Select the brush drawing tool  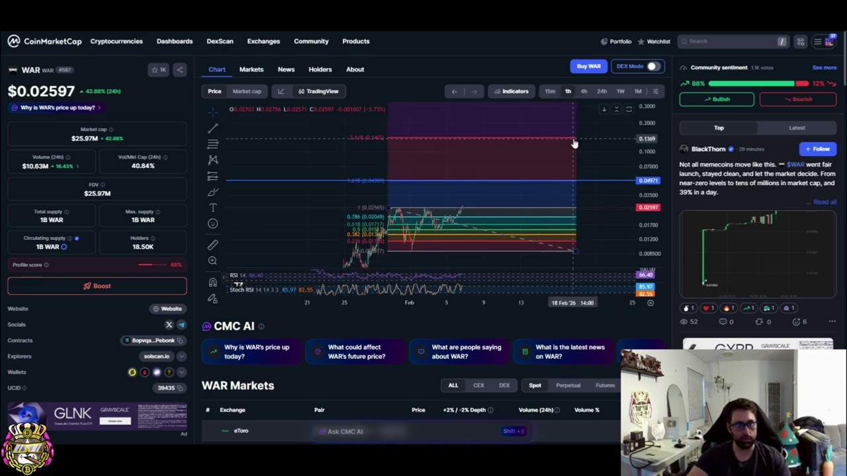[212, 192]
